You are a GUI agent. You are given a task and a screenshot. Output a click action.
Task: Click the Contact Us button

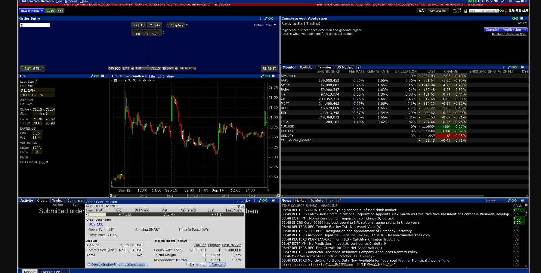(437, 11)
